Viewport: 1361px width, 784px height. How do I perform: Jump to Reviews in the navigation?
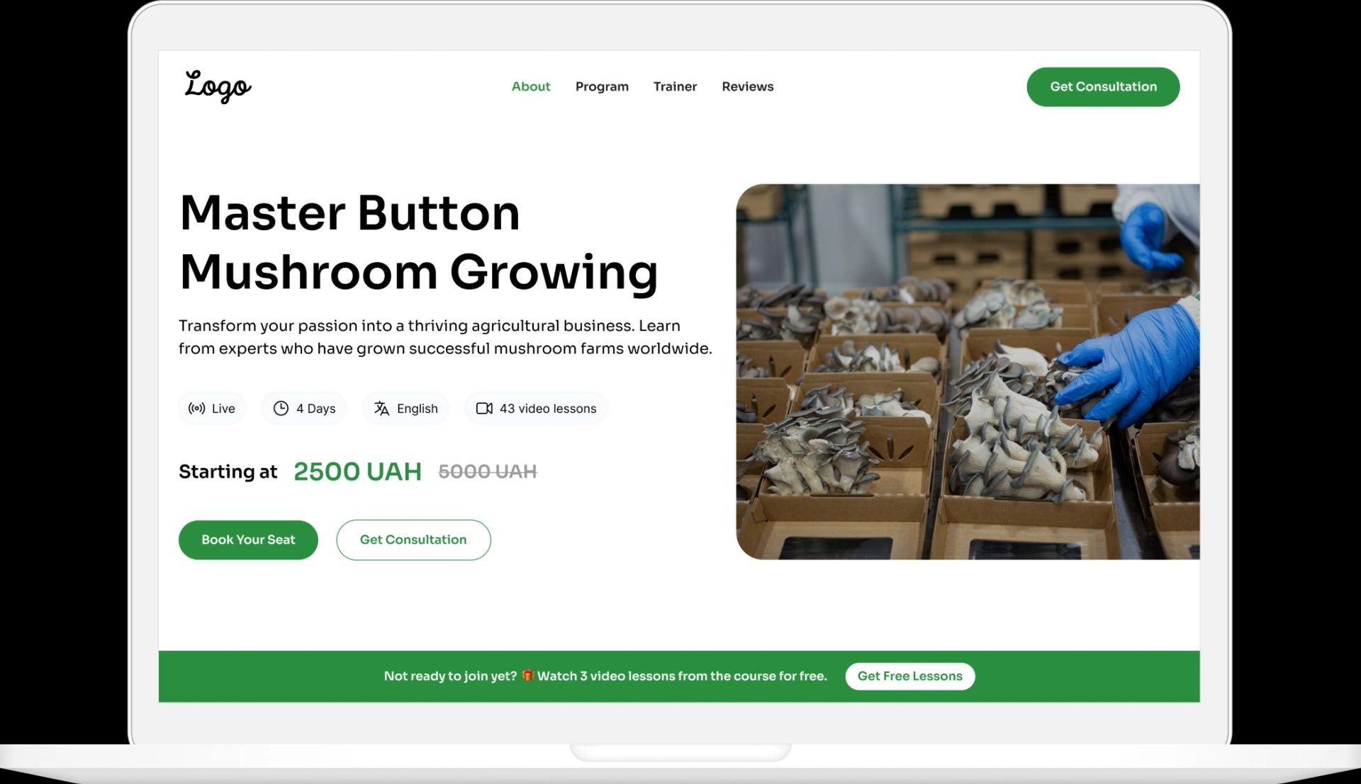748,86
